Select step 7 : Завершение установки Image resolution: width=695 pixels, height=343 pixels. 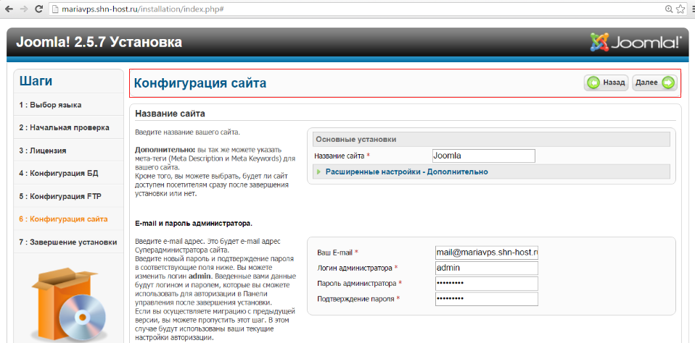tap(69, 242)
